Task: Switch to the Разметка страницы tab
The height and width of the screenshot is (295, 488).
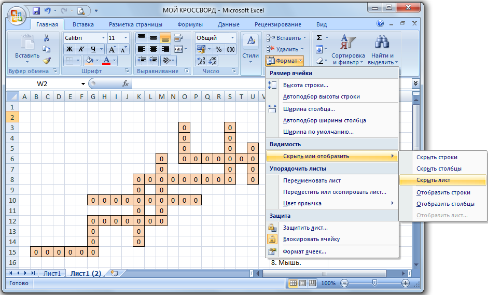Action: [135, 24]
